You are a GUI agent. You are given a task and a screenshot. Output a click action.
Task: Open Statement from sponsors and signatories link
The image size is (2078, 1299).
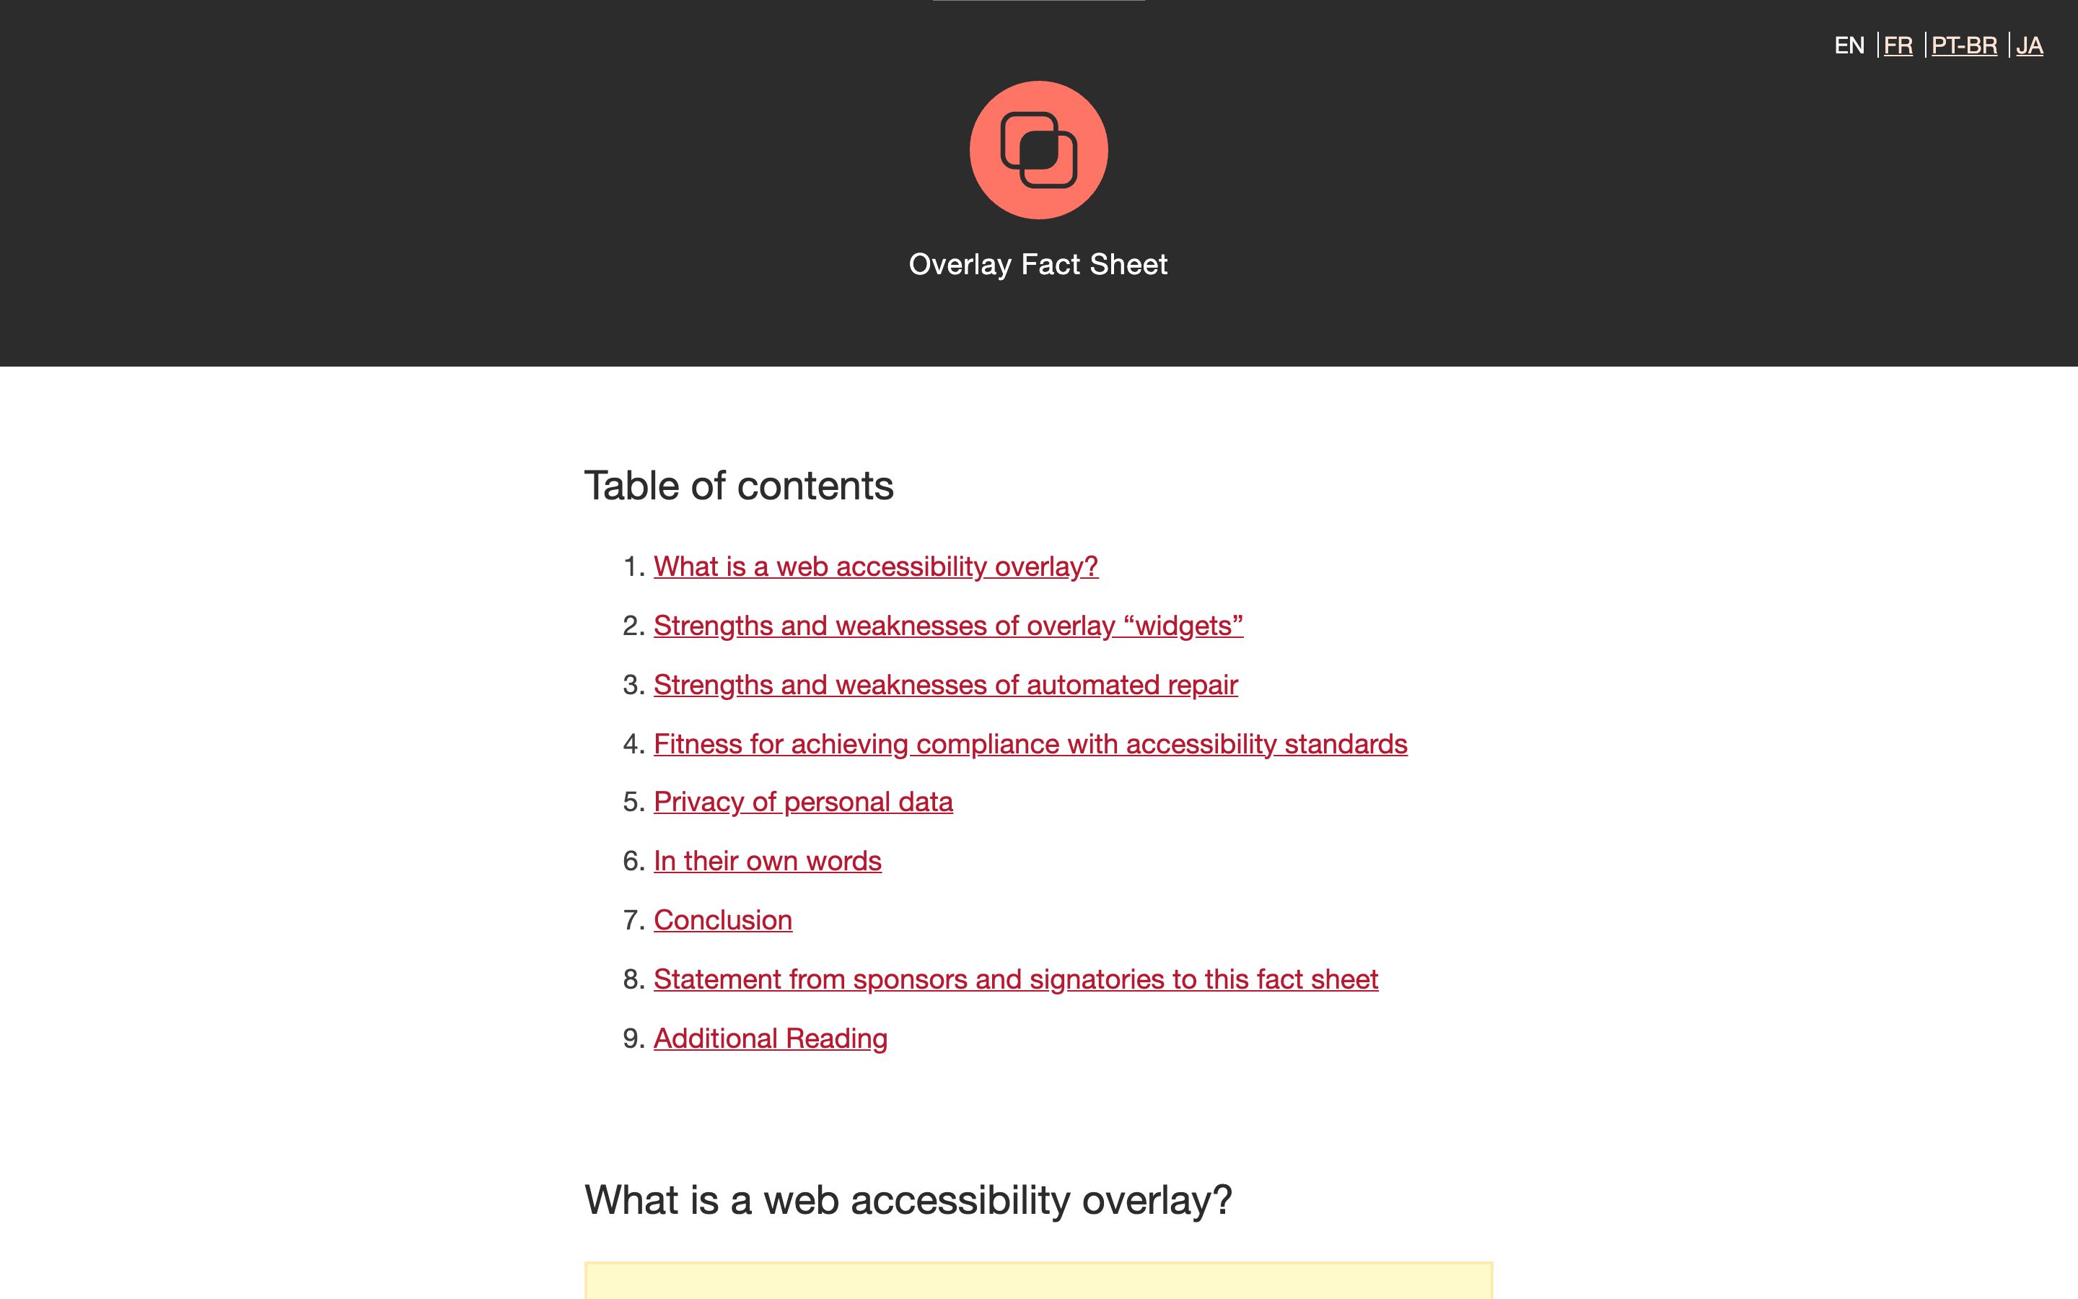(x=1016, y=979)
